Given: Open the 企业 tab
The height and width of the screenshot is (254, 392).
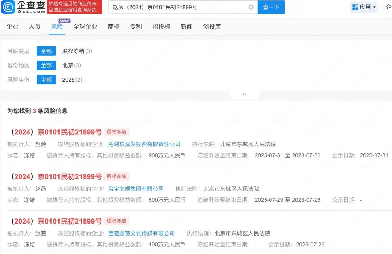Looking at the screenshot, I should pos(12,27).
